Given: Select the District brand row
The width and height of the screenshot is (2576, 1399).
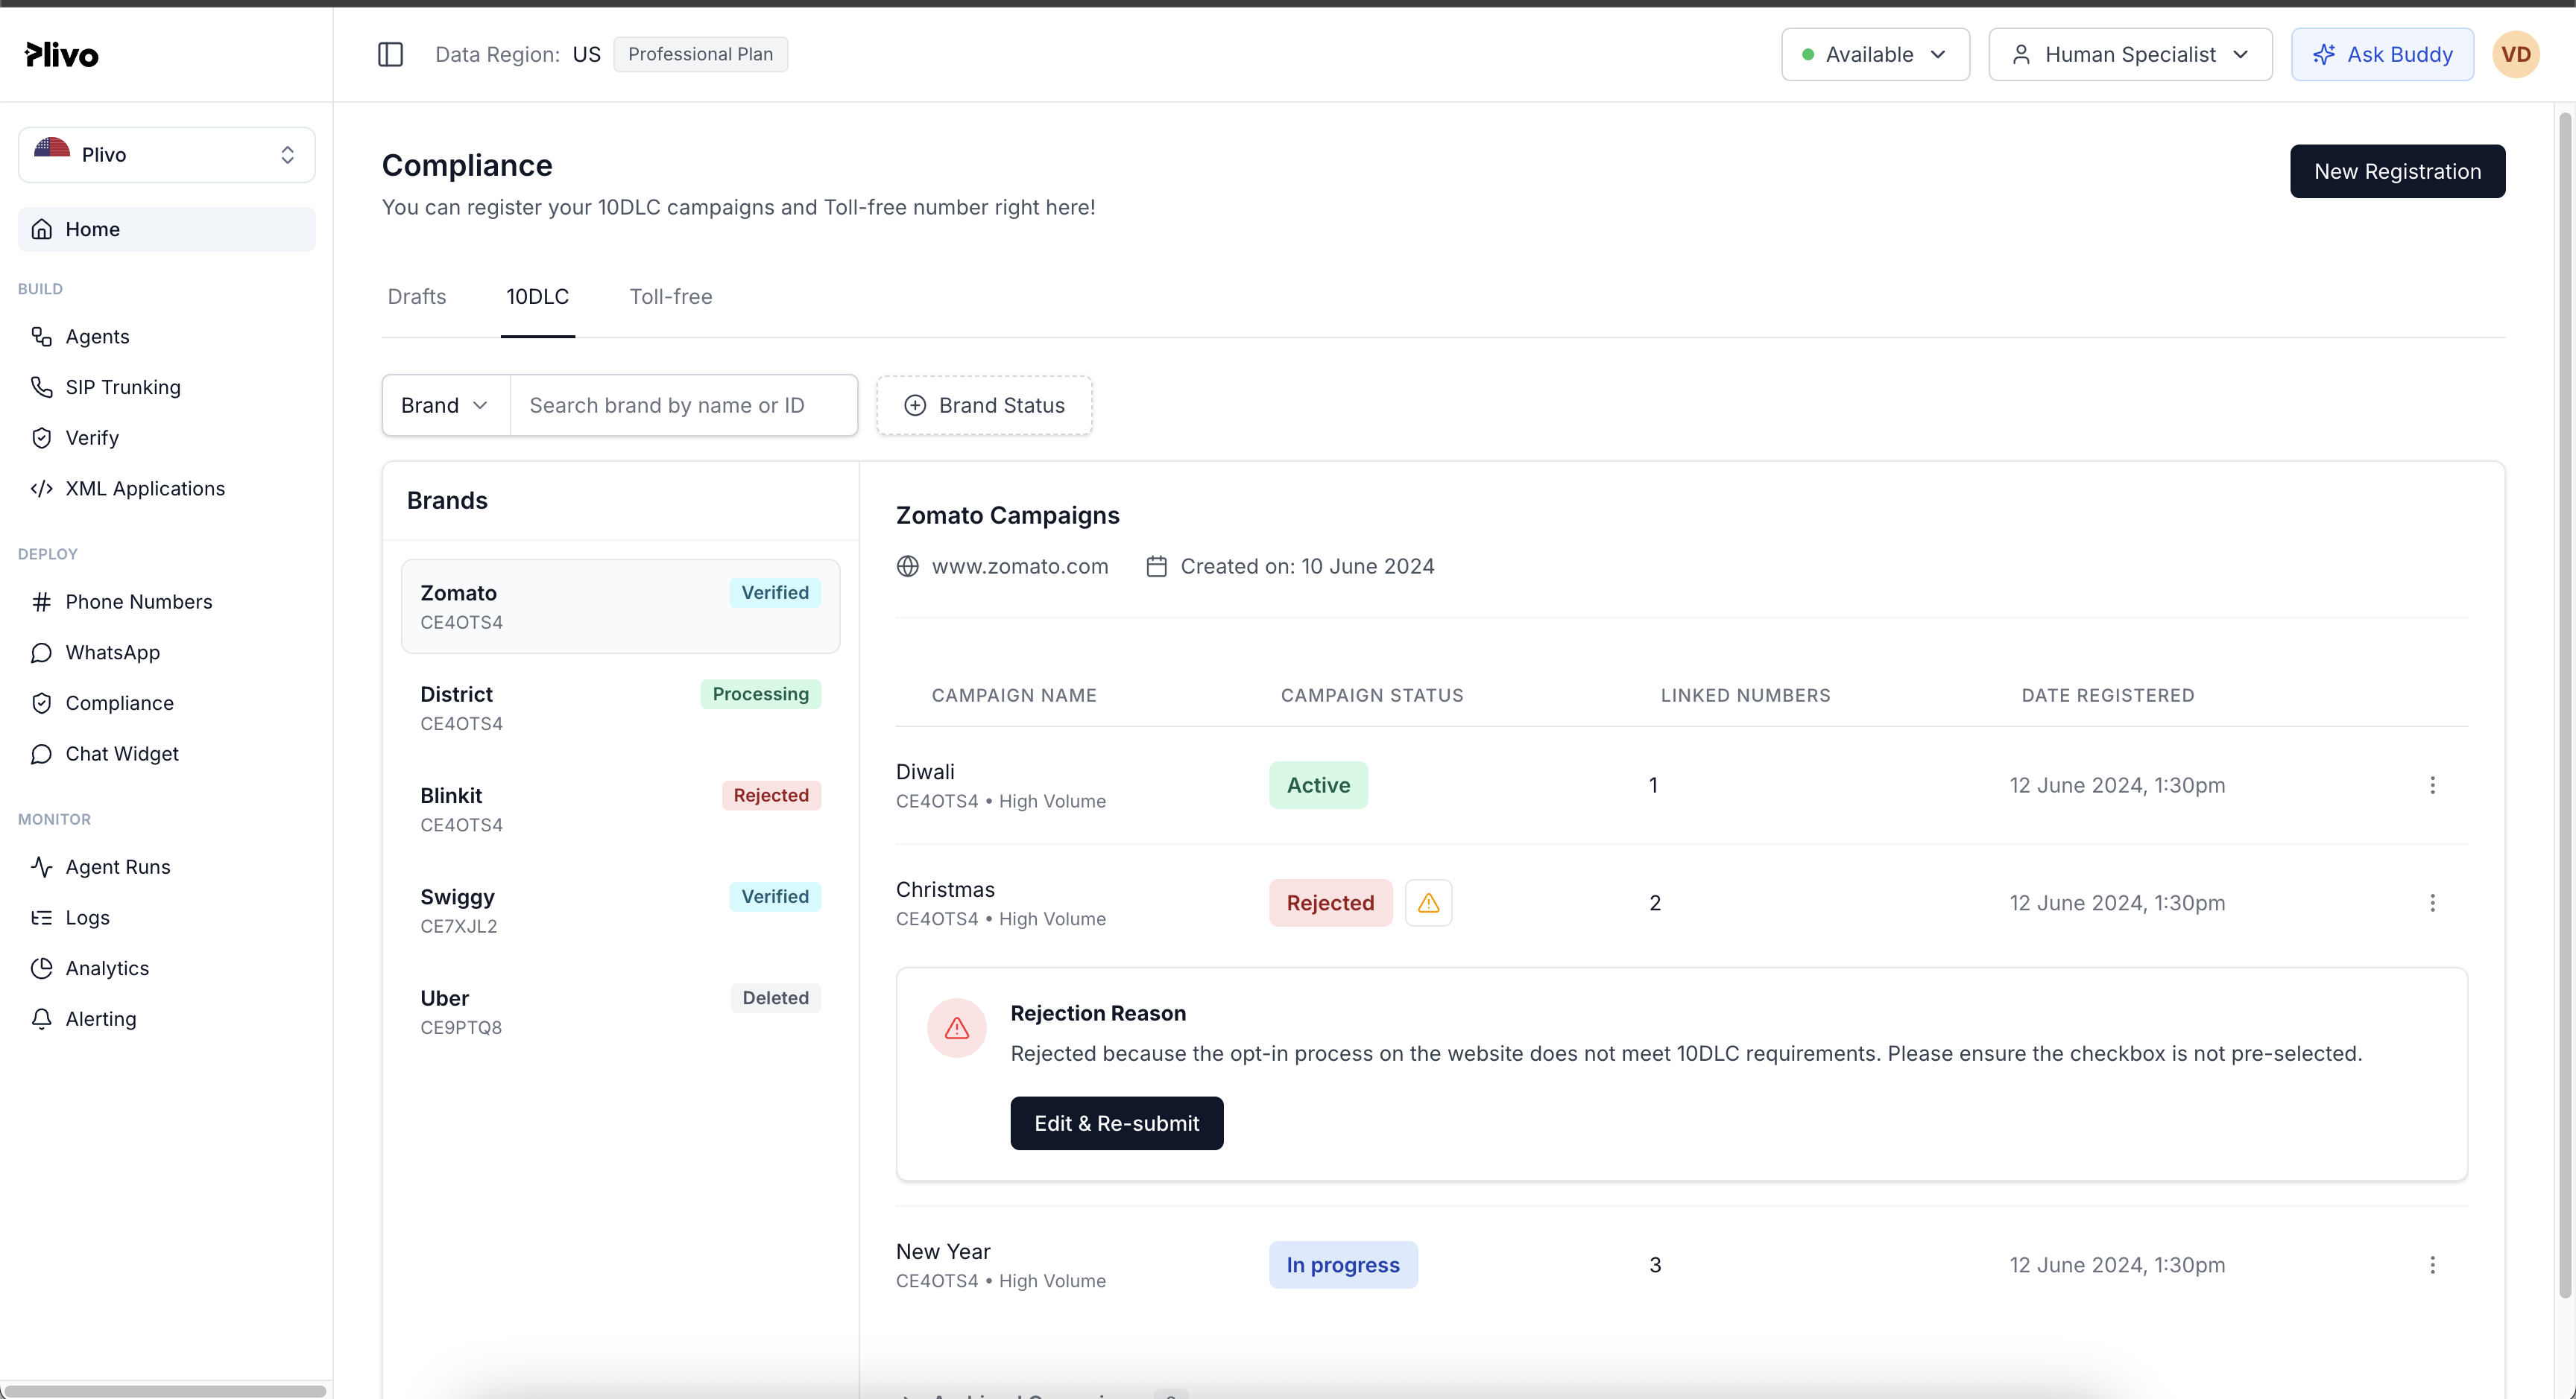Looking at the screenshot, I should [620, 708].
